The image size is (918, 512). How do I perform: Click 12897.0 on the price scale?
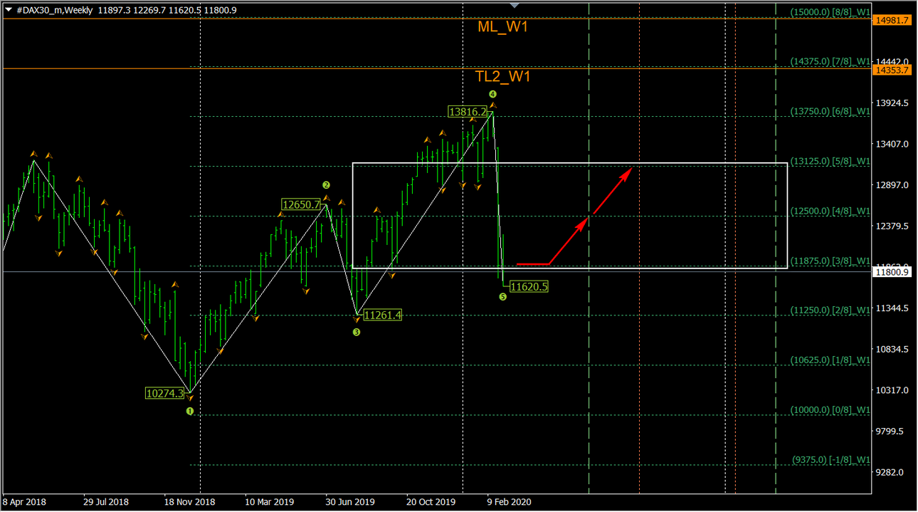click(892, 185)
